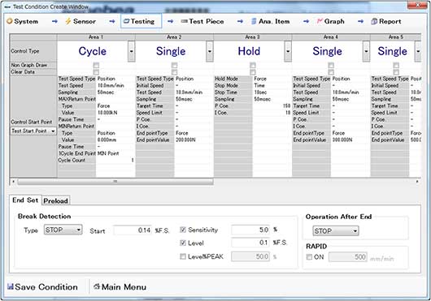
Task: Click the horizontal scrollbar thumb
Action: [115, 182]
